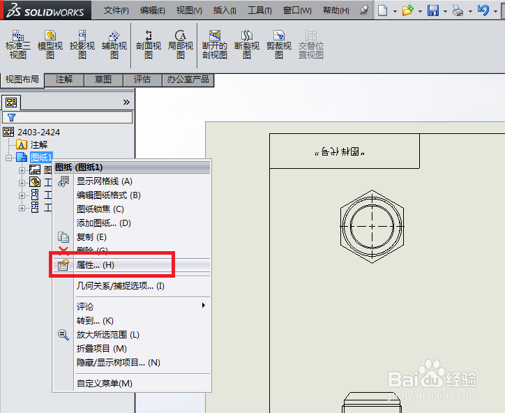Open the 评论 submenu arrow
505x413 pixels.
click(x=203, y=305)
